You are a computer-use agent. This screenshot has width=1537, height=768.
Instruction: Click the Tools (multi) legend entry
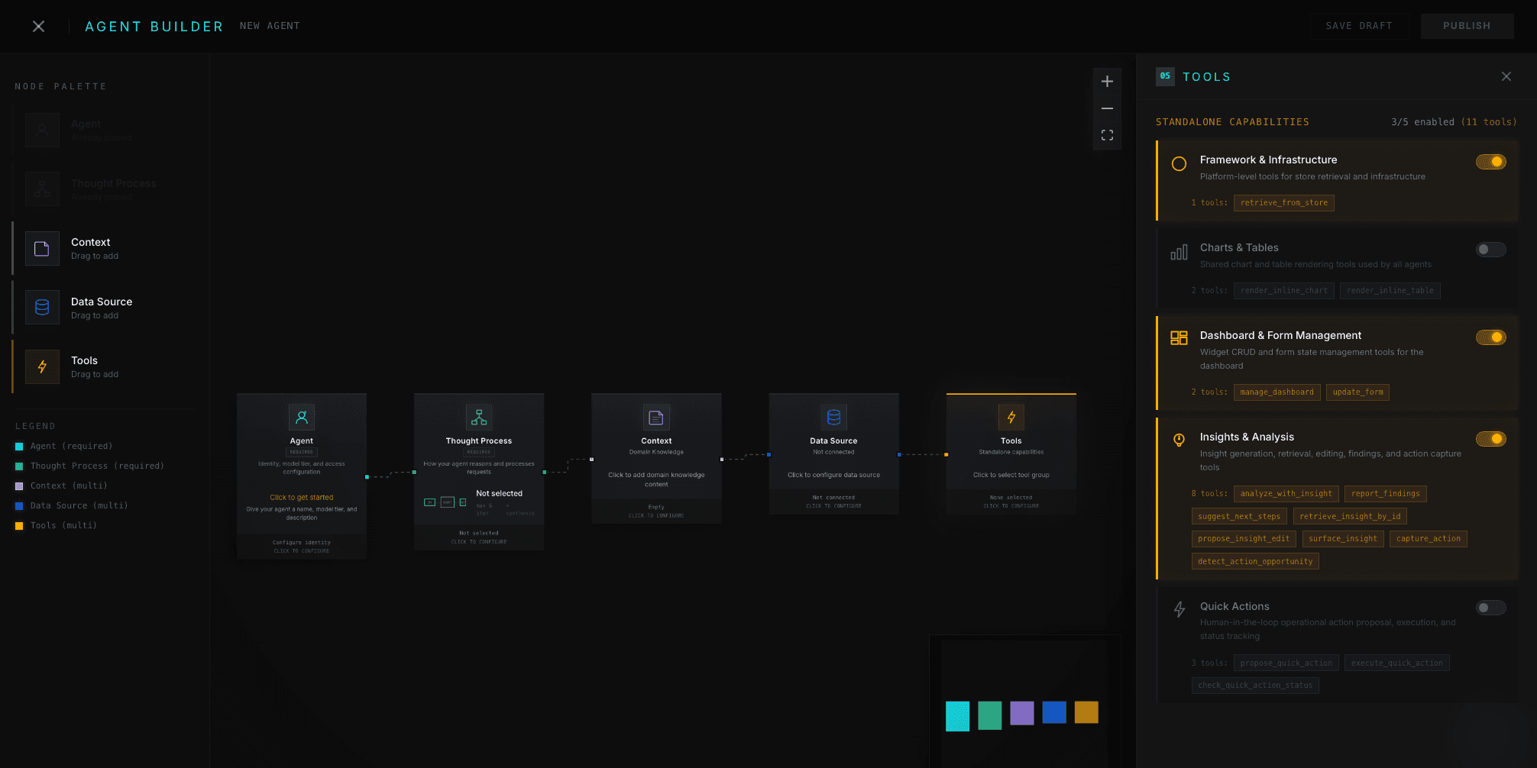click(56, 526)
